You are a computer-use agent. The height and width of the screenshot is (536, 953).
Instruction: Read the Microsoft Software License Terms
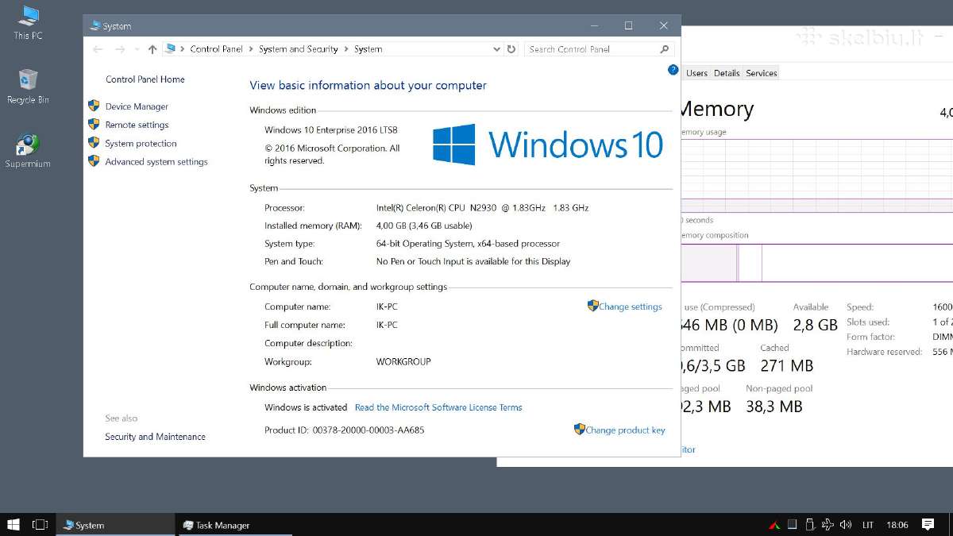click(438, 407)
